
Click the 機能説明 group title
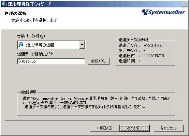point(28,92)
